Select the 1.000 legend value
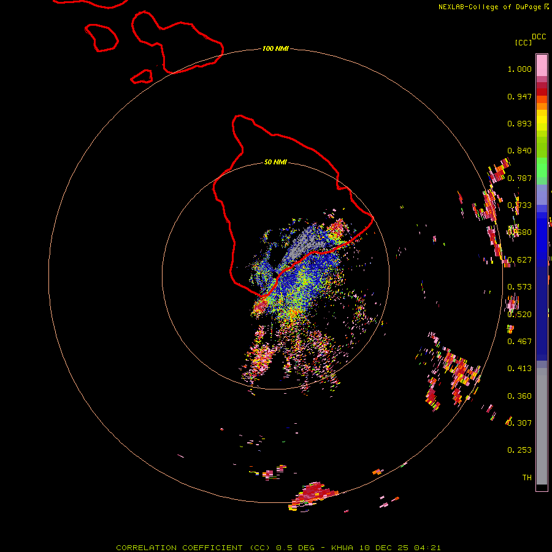The width and height of the screenshot is (552, 552). 519,69
